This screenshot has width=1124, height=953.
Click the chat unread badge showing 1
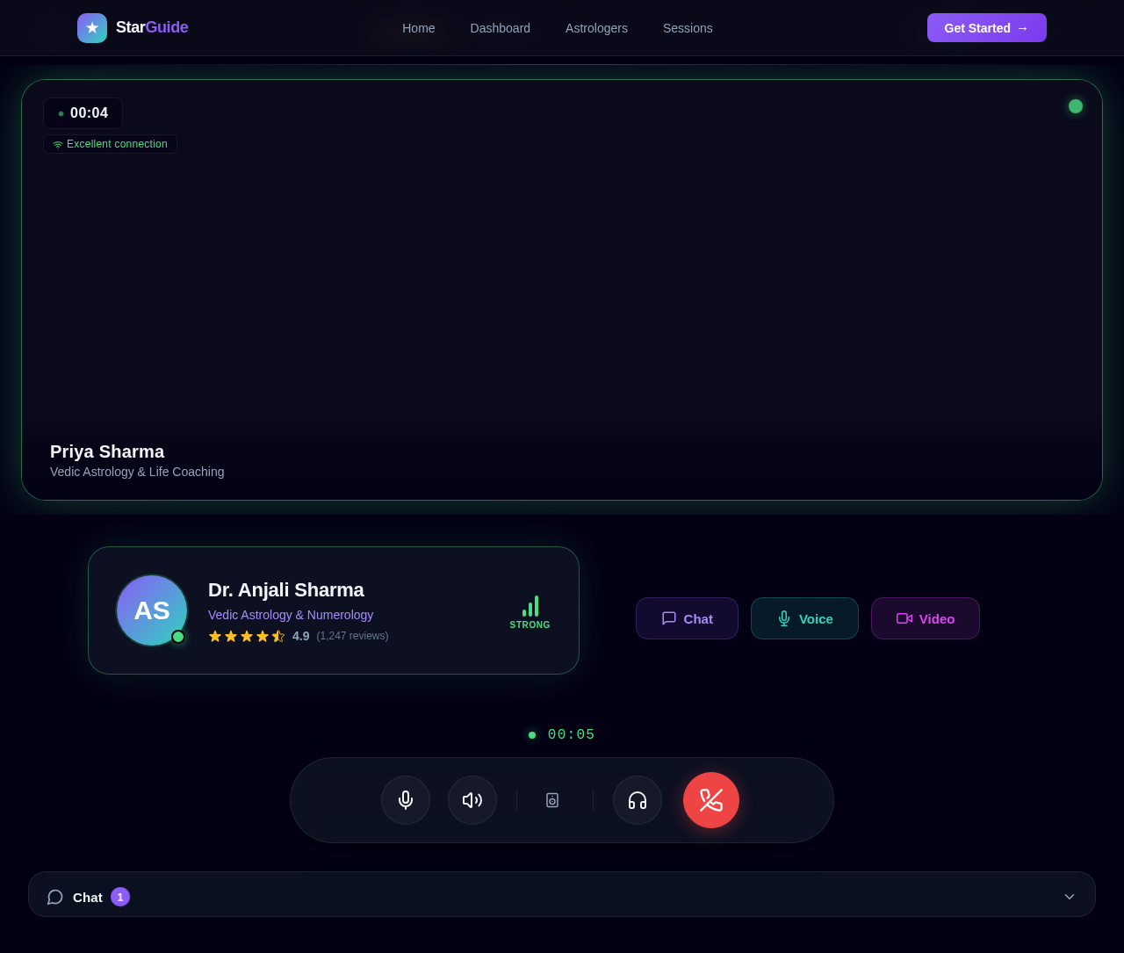[120, 897]
